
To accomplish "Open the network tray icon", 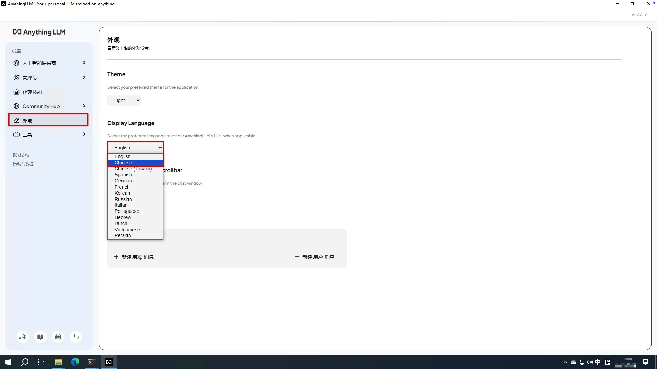I will (x=582, y=362).
